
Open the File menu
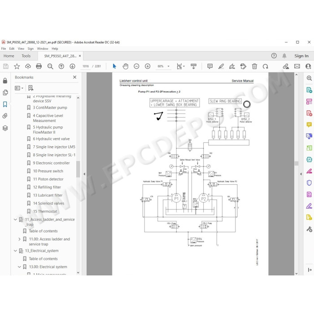(x=4, y=48)
